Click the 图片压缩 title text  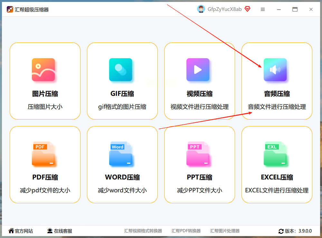click(45, 94)
